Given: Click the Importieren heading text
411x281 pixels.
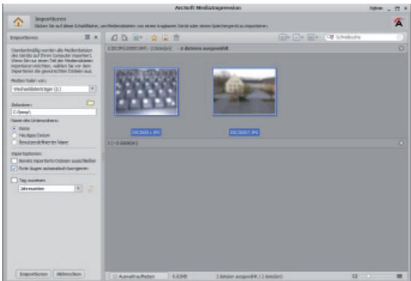Looking at the screenshot, I should pyautogui.click(x=51, y=19).
